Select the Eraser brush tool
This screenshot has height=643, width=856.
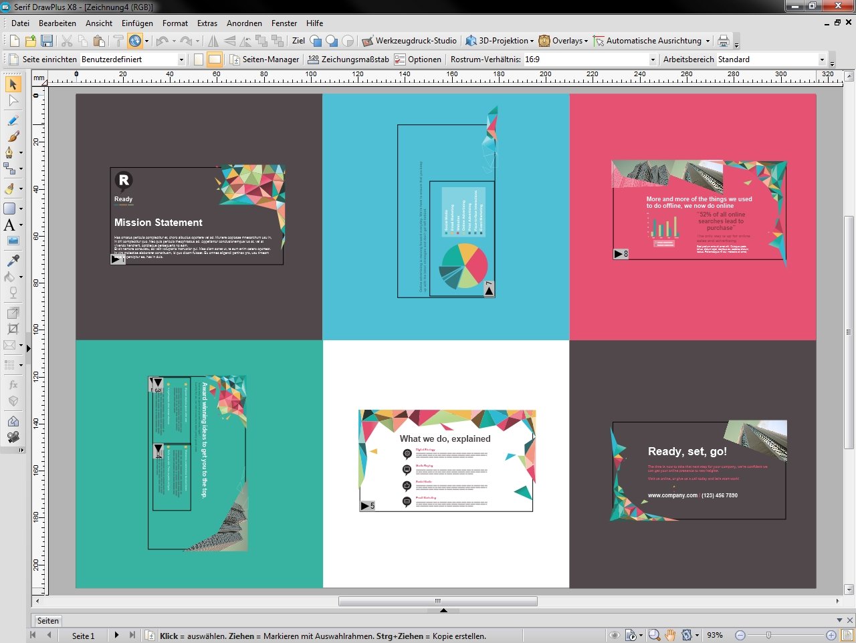(9, 188)
